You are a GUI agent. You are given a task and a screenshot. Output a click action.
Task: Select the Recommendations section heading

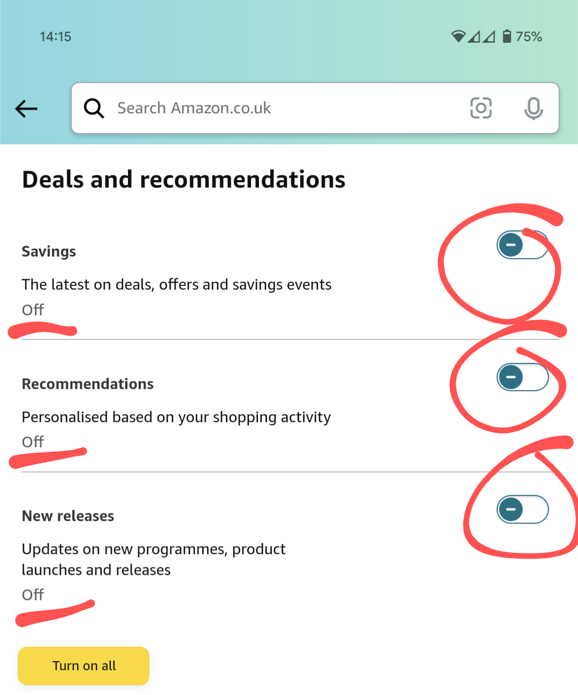[88, 384]
